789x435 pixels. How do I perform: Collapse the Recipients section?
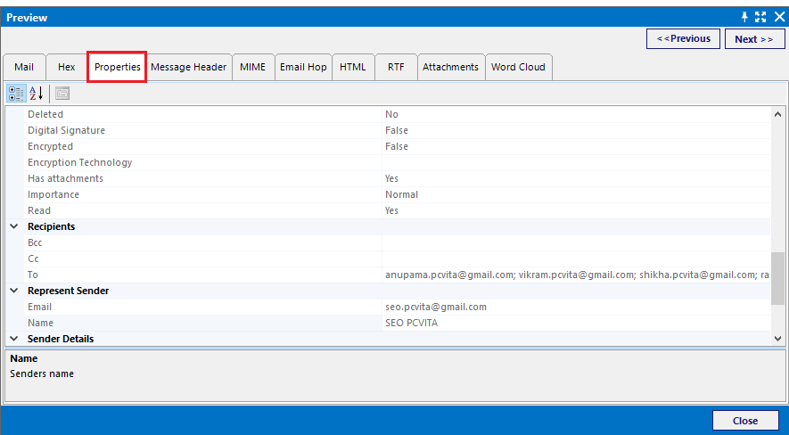14,226
